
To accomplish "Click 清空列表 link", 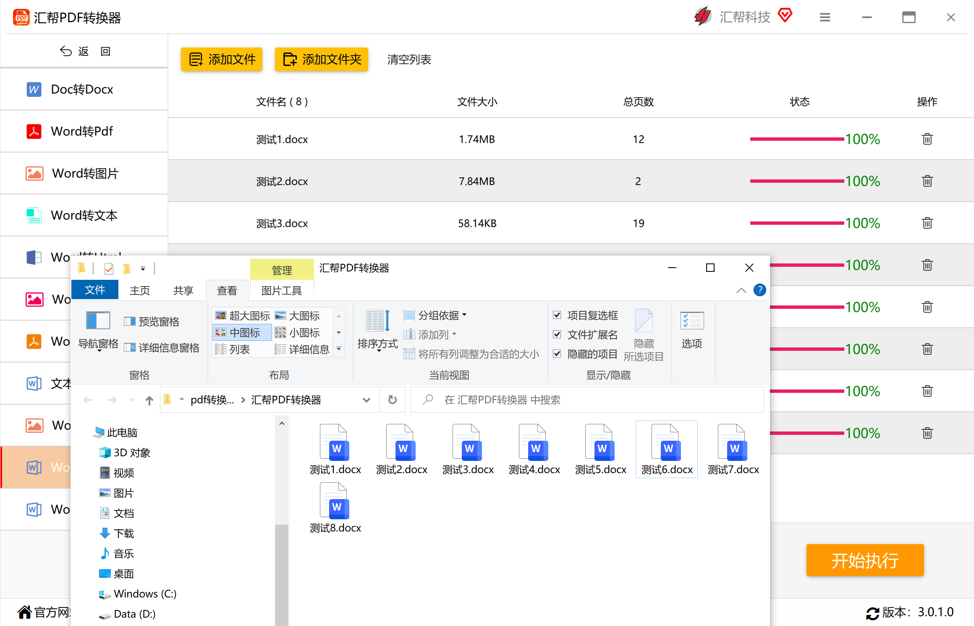I will pos(409,59).
